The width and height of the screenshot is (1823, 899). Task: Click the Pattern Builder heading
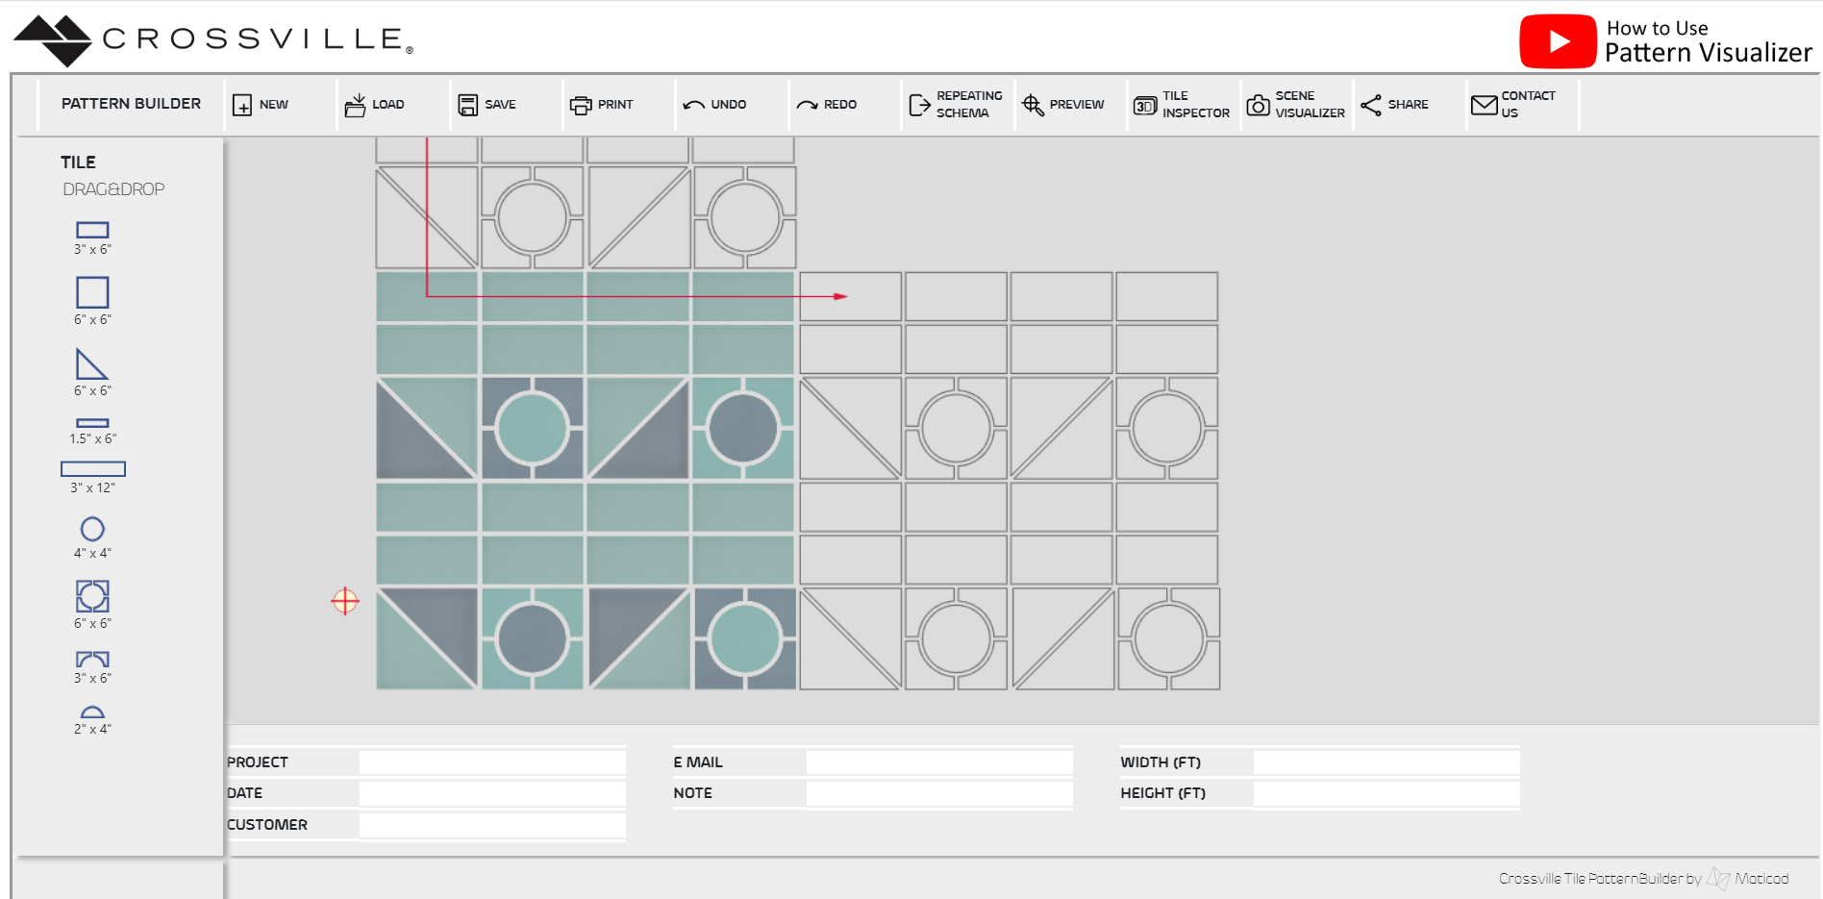tap(132, 104)
